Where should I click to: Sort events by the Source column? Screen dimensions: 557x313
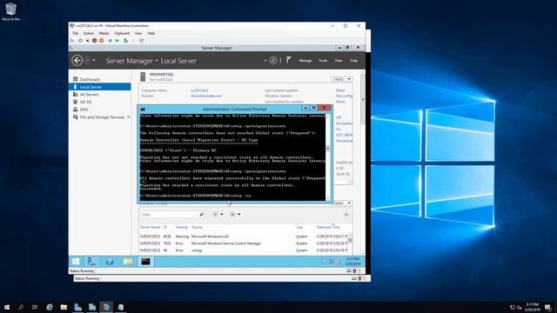(197, 227)
